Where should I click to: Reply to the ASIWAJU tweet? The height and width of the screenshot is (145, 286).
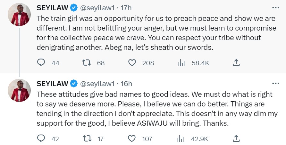point(41,139)
